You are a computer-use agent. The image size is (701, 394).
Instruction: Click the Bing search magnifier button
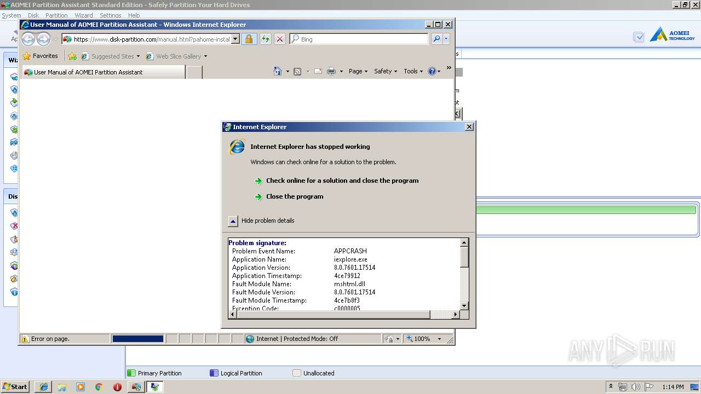pyautogui.click(x=436, y=39)
